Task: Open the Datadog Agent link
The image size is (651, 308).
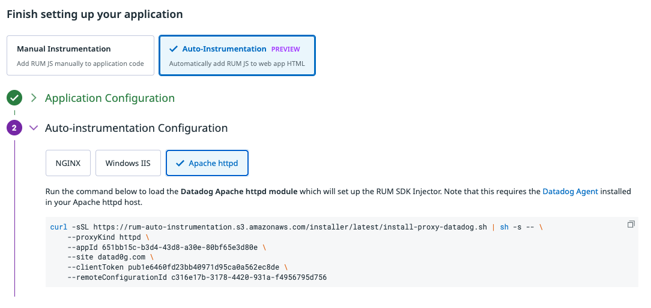Action: 570,192
